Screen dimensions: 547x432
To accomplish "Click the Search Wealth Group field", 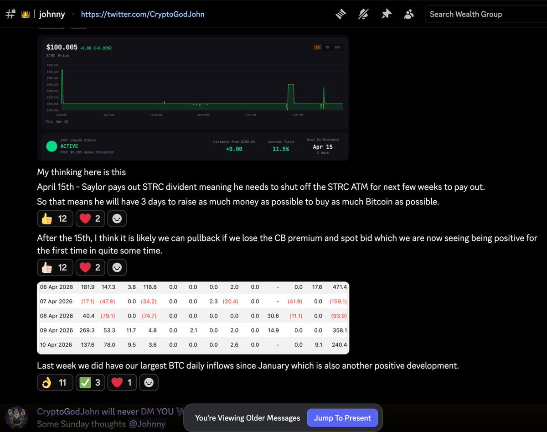I will coord(485,14).
